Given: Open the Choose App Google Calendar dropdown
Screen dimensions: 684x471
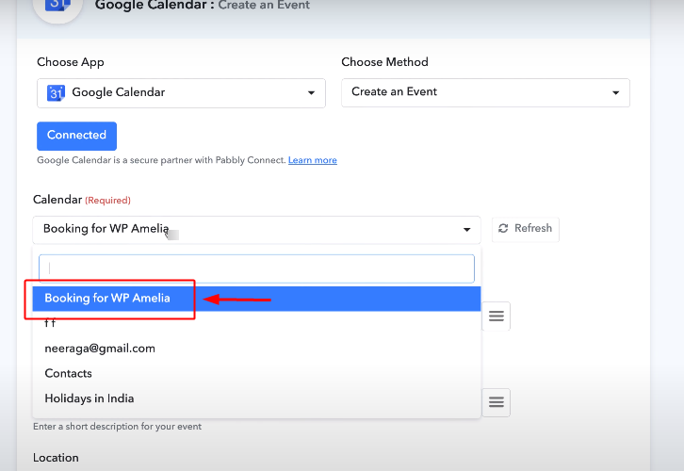Looking at the screenshot, I should 181,93.
